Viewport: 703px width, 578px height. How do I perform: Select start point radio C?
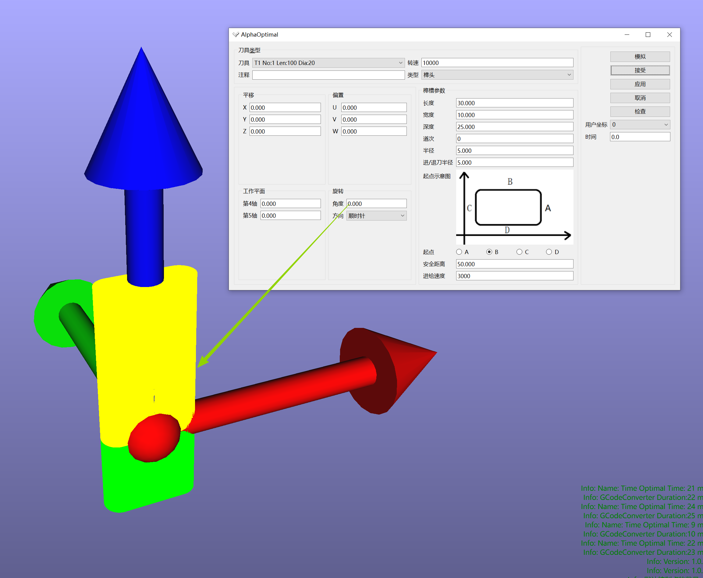tap(519, 252)
